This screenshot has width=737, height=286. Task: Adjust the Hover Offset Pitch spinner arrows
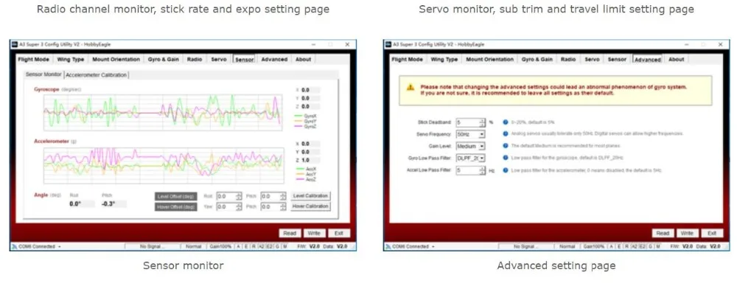[x=283, y=206]
